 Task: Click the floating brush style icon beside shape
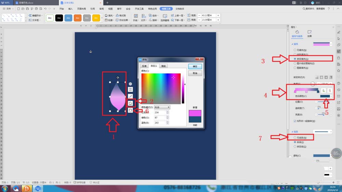[130, 96]
